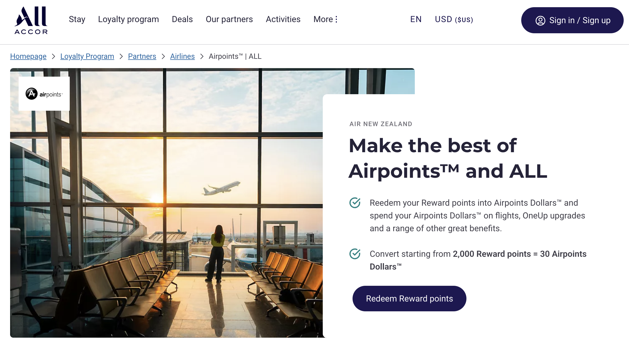Open the Stay menu
The image size is (629, 339).
(x=77, y=19)
